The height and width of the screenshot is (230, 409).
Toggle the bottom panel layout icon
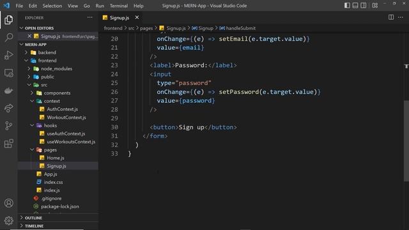click(x=355, y=6)
